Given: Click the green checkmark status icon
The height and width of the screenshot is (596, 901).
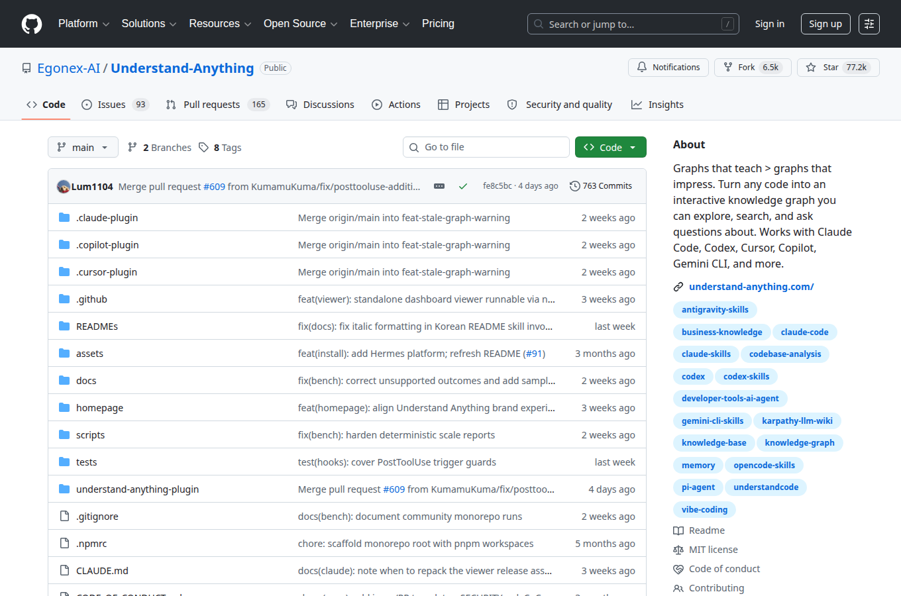Looking at the screenshot, I should click(x=463, y=186).
